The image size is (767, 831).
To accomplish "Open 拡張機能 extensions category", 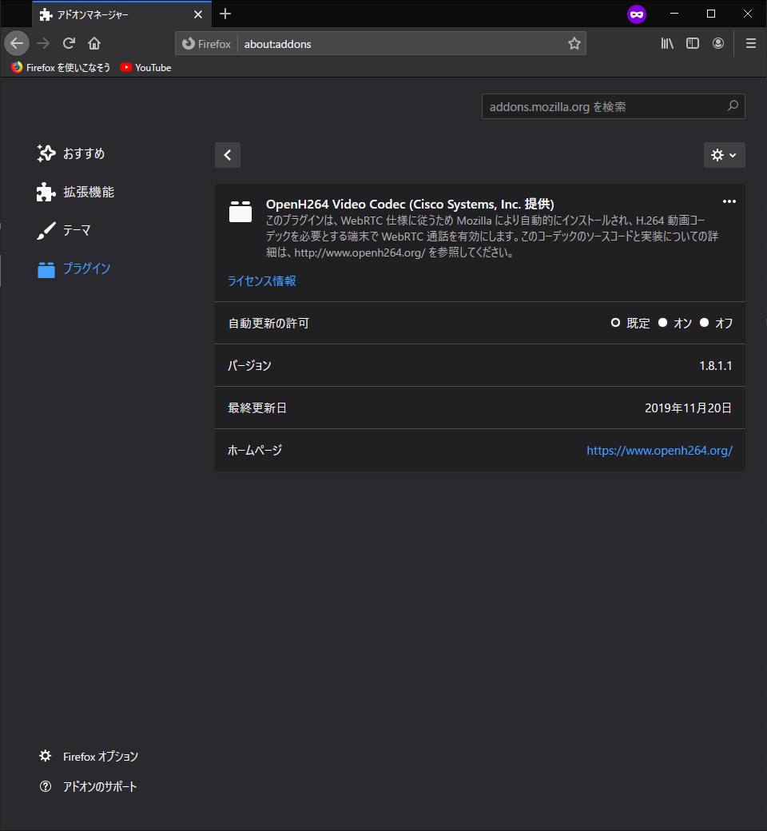I will point(75,192).
